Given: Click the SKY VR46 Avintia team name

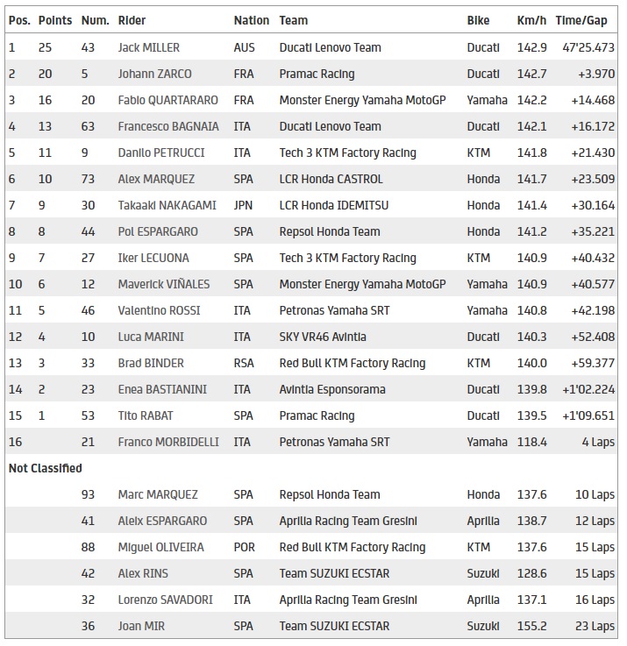Looking at the screenshot, I should 323,337.
